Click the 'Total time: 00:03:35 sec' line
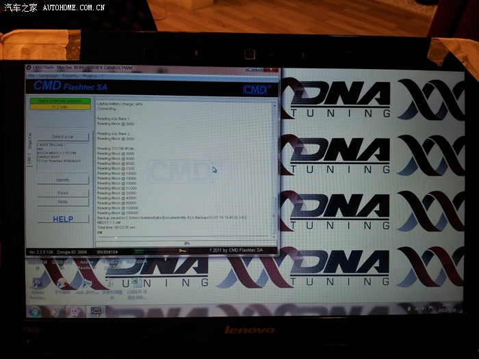479x359 pixels. tap(116, 228)
